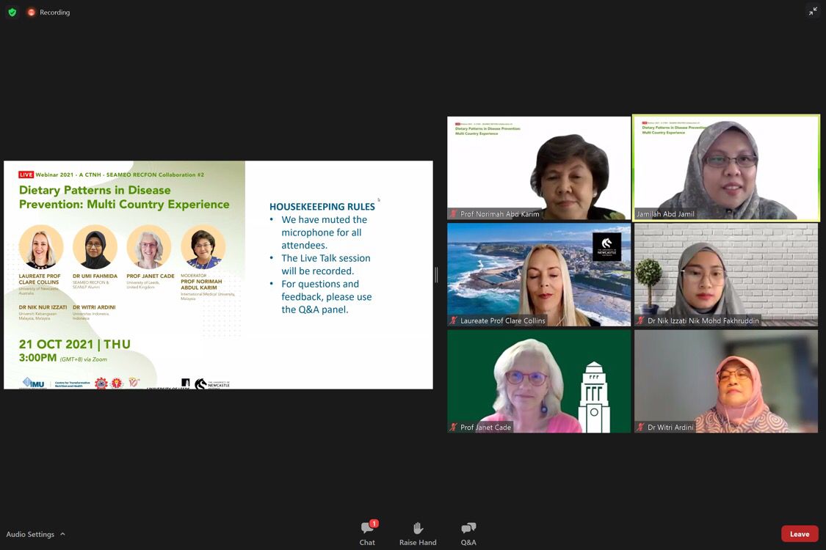Click the green encryption shield icon
This screenshot has height=550, width=826.
point(12,12)
